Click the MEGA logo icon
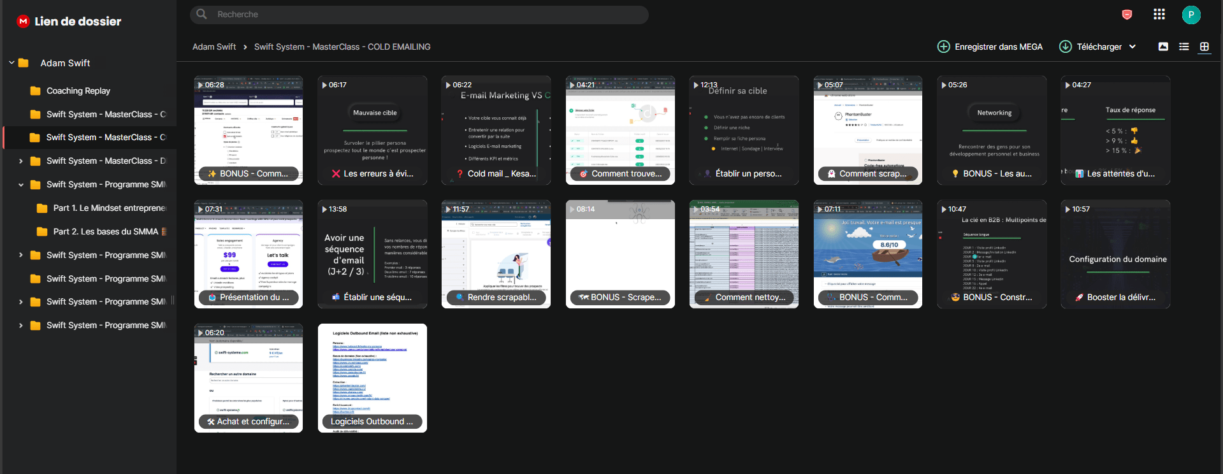The image size is (1223, 474). 23,21
